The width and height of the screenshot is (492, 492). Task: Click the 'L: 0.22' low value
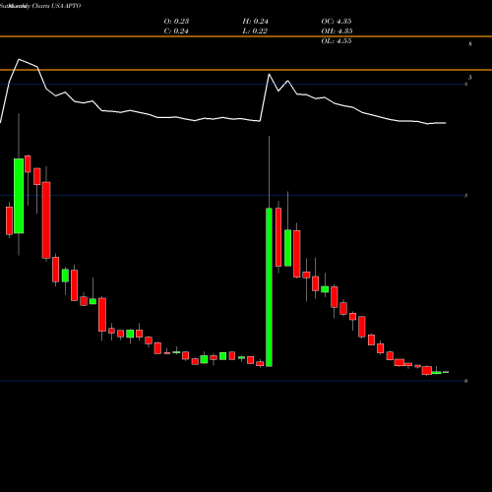255,31
